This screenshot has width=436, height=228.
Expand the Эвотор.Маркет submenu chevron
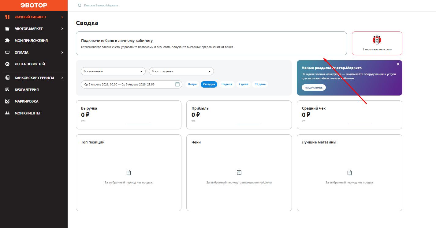[x=62, y=29]
